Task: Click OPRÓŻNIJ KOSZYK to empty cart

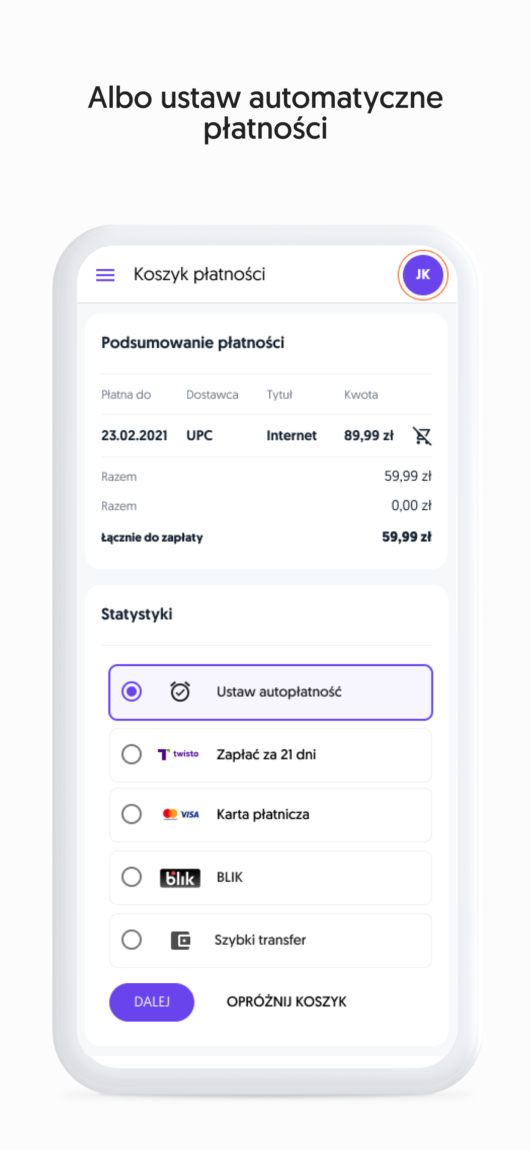Action: click(286, 1002)
